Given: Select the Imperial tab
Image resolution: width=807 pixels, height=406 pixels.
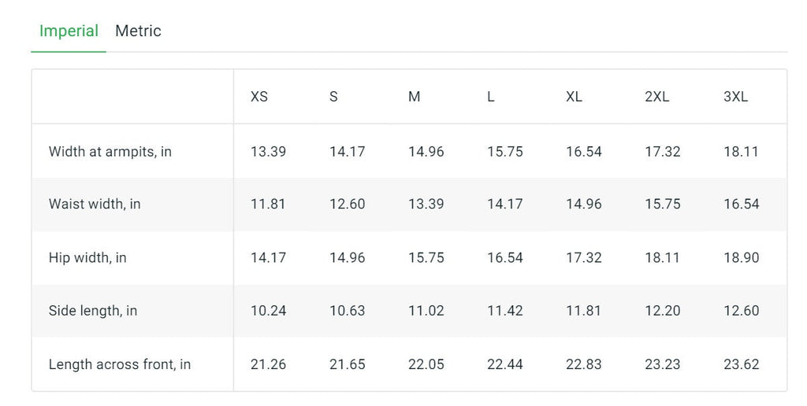Looking at the screenshot, I should pos(69,31).
